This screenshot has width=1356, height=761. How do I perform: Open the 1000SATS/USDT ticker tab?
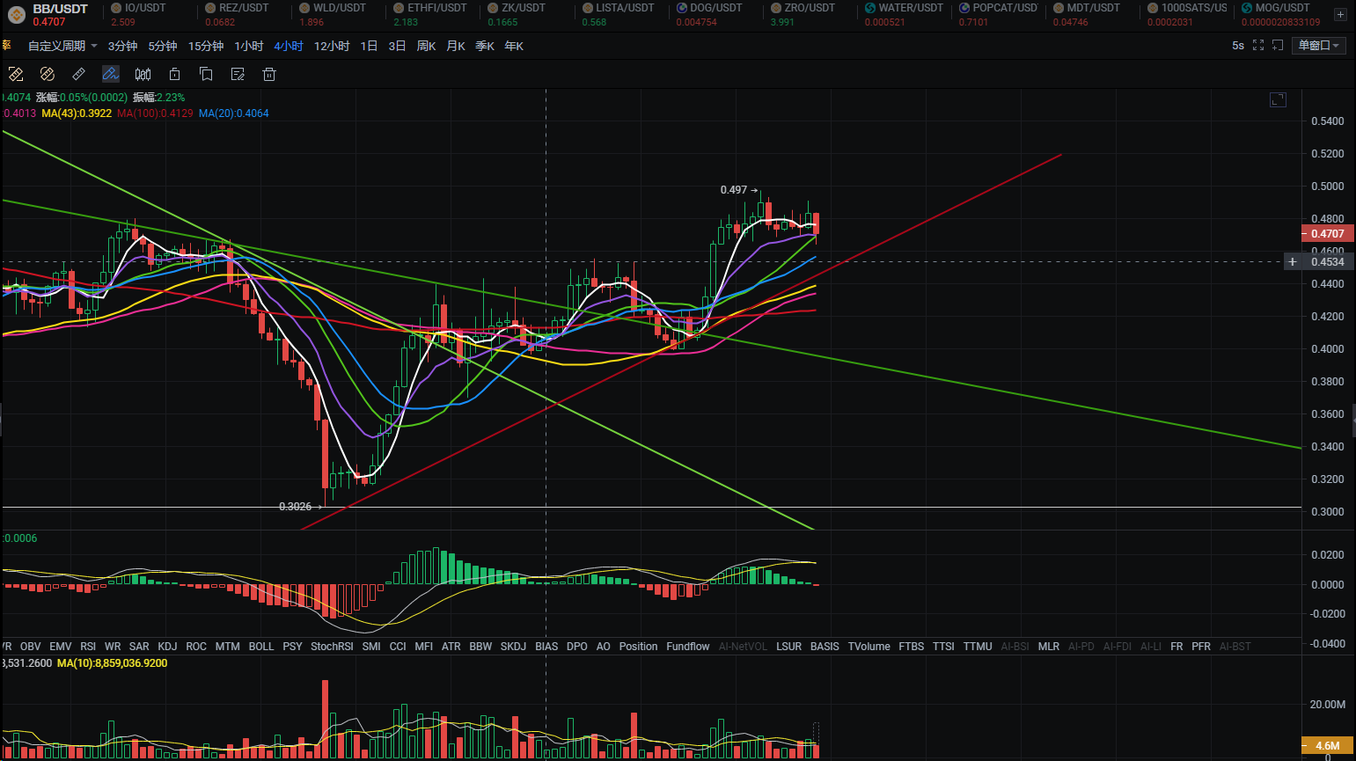point(1187,15)
